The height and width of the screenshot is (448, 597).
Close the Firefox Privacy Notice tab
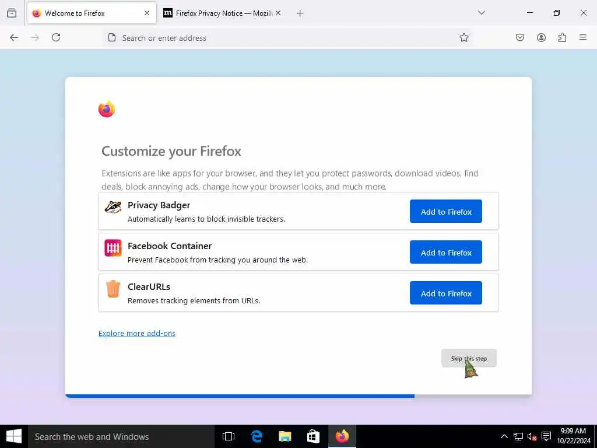pos(278,13)
